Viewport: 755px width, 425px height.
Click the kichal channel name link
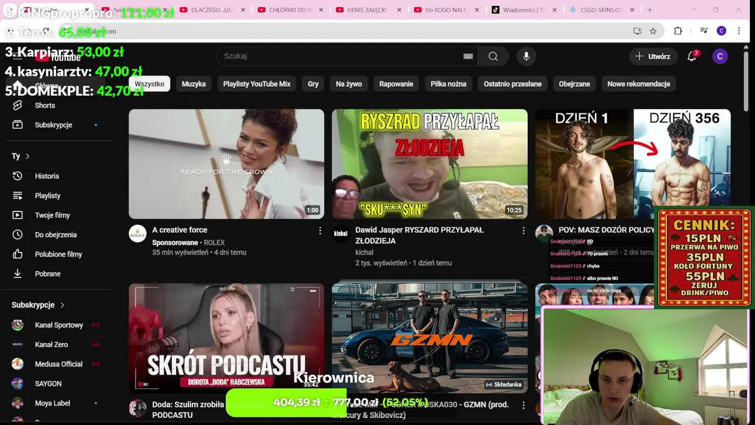tap(365, 252)
